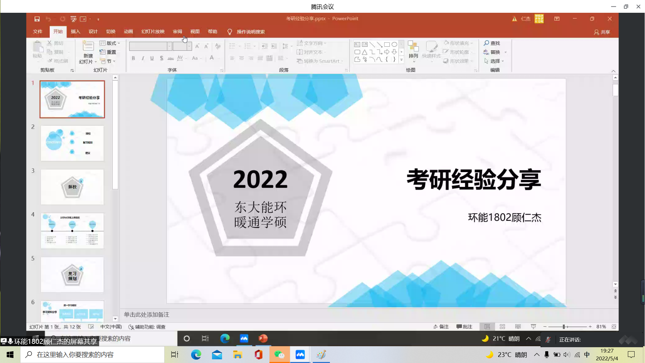Image resolution: width=645 pixels, height=363 pixels.
Task: Open the Insert (插入) tab
Action: [75, 32]
